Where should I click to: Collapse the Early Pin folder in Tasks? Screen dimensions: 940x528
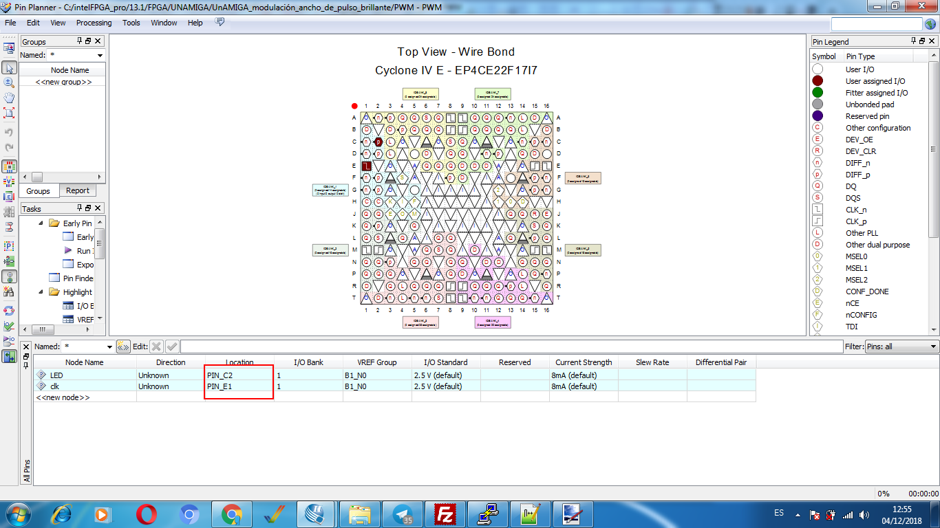pyautogui.click(x=41, y=223)
